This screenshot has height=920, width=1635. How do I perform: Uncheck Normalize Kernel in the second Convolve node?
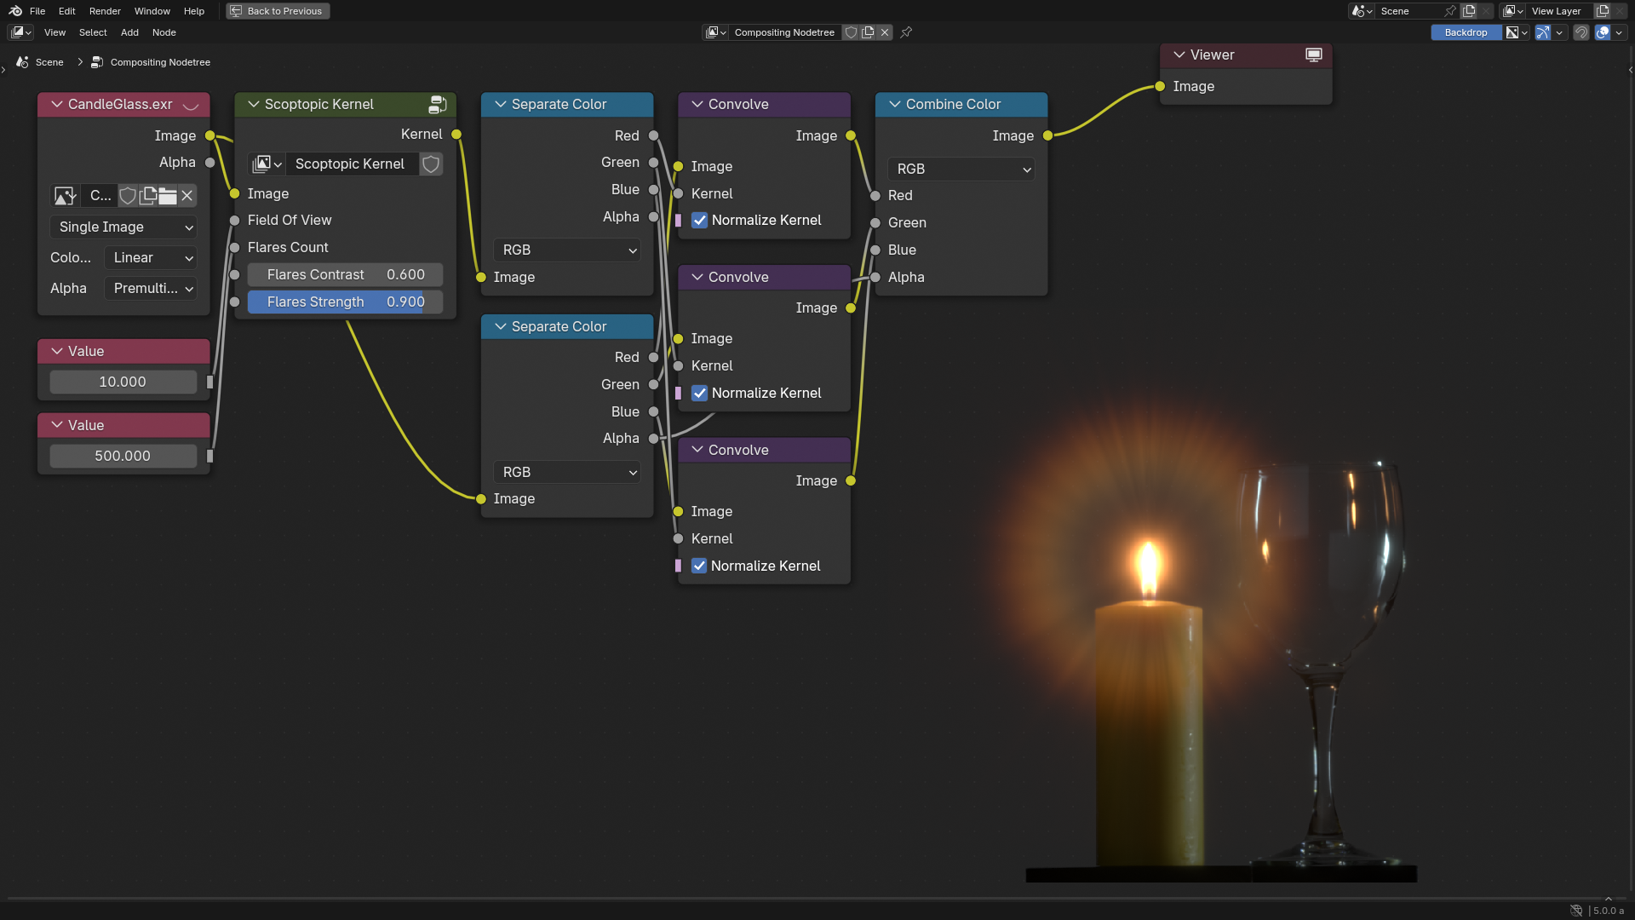pos(699,393)
